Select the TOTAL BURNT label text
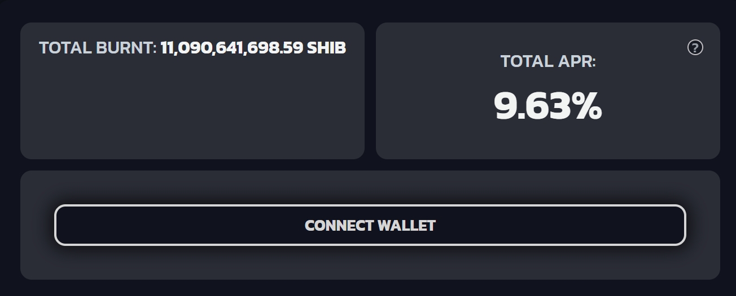 click(98, 48)
